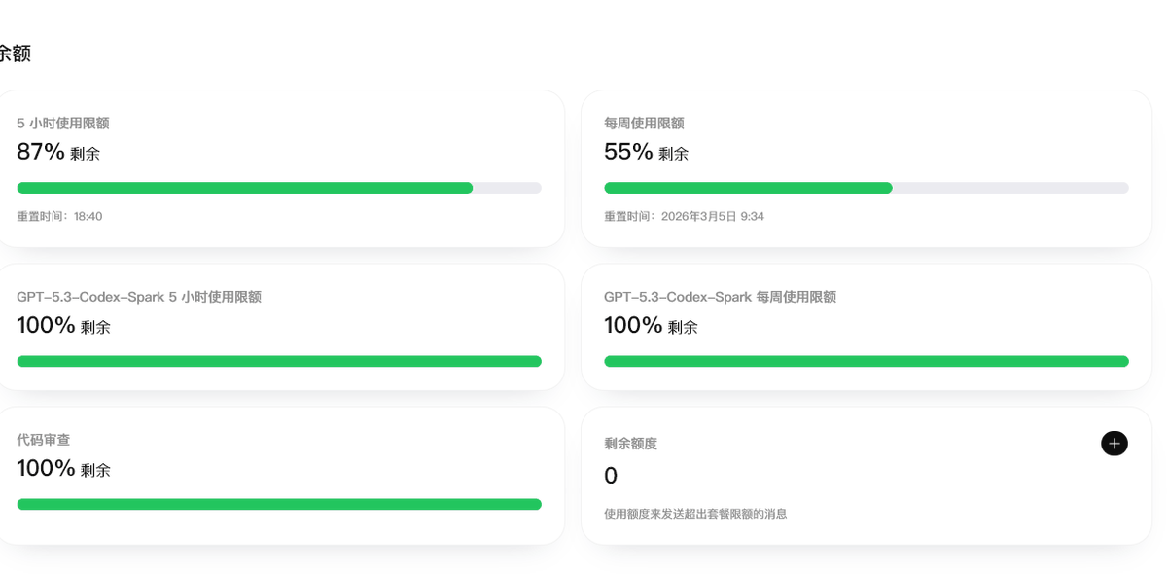Image resolution: width=1167 pixels, height=574 pixels.
Task: Click 100% 剩余 in GPT-5.3-Codex-Spark 每周 card
Action: coord(651,326)
